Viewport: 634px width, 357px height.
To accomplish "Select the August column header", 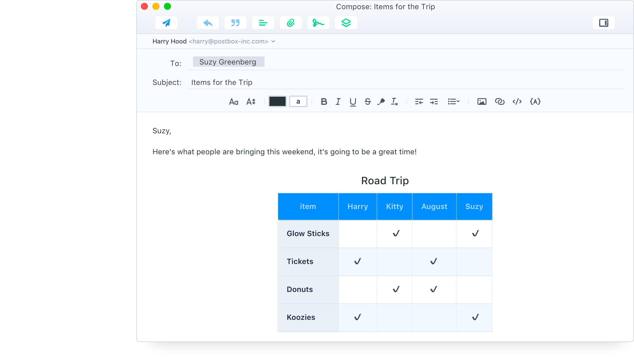I will click(x=434, y=206).
